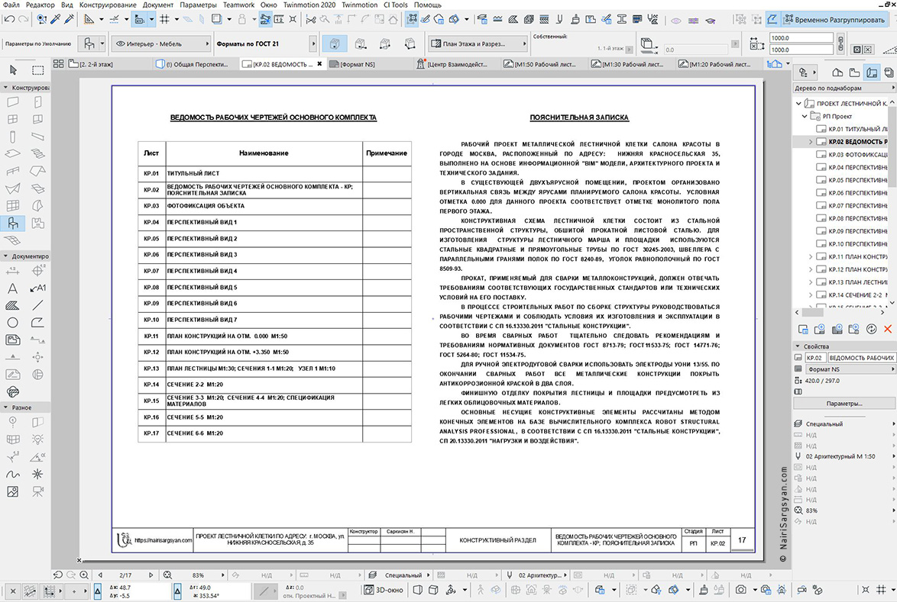Click the Параметры... button
The width and height of the screenshot is (897, 602).
click(844, 403)
